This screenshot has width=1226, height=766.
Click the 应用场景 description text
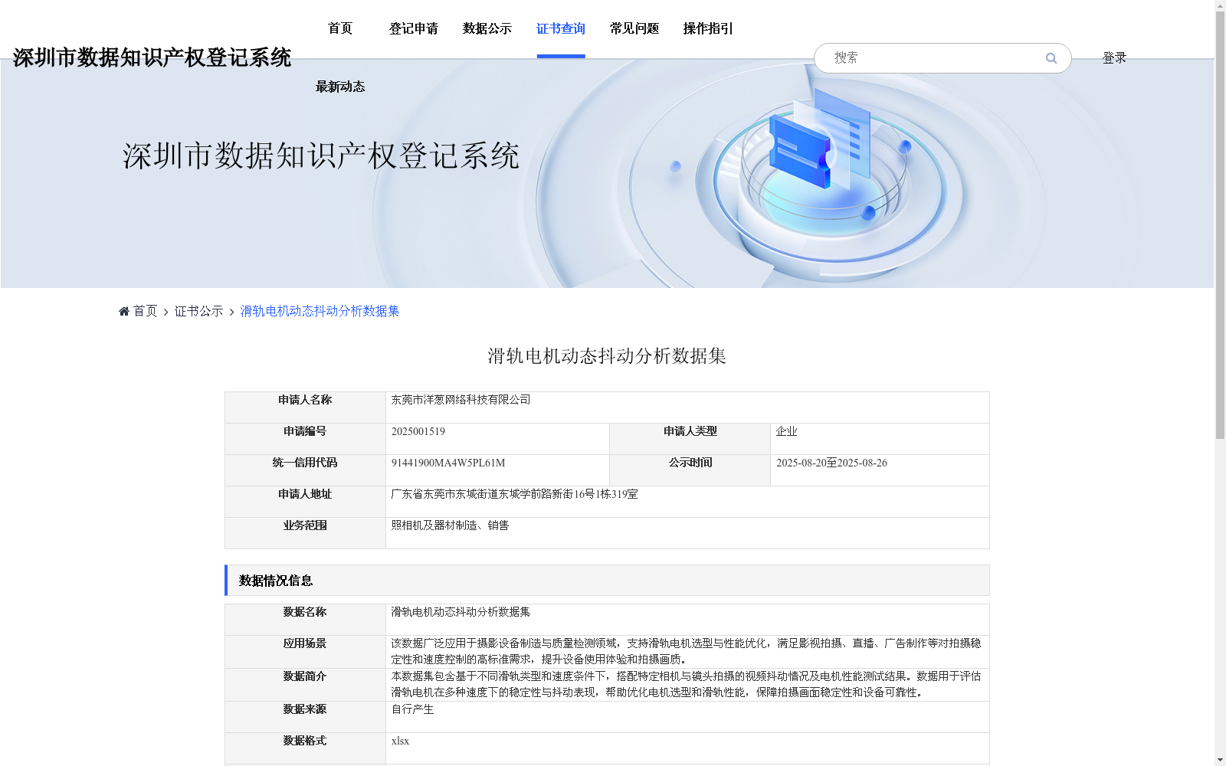click(687, 651)
